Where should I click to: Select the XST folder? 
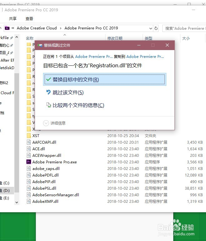click(x=36, y=136)
